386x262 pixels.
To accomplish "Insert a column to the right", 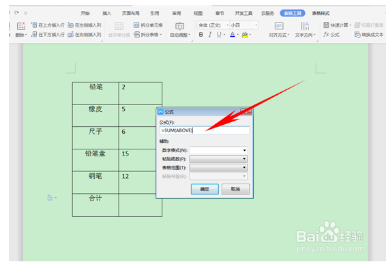I will (85, 35).
